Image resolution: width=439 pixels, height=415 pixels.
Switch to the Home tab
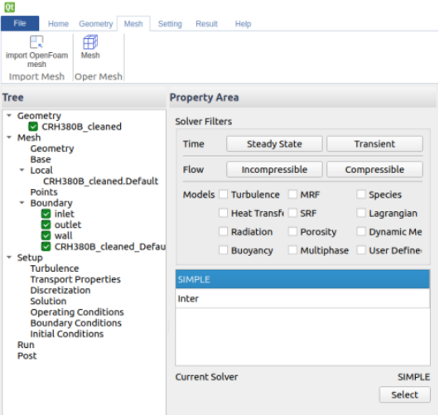point(58,24)
